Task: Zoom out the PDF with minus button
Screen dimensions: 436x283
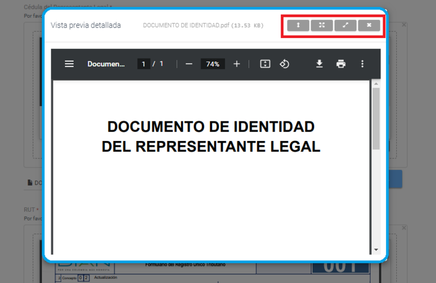Action: pos(189,64)
